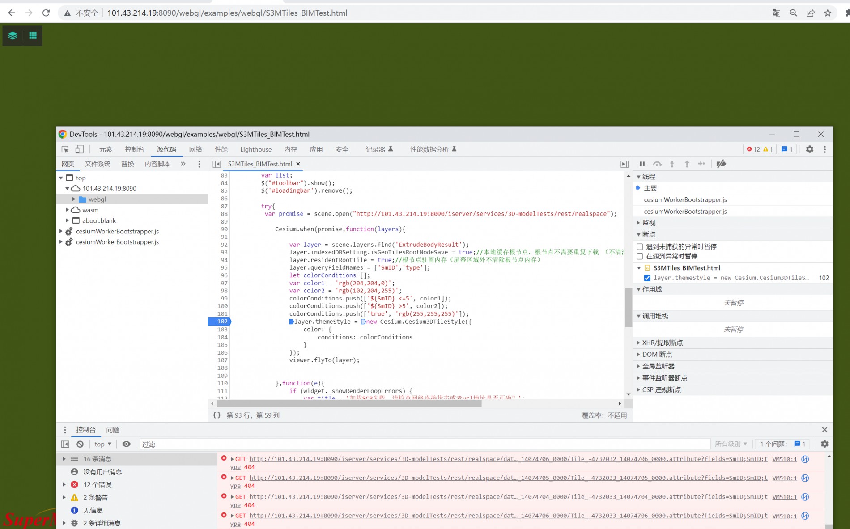Expand the webgl folder

click(74, 199)
